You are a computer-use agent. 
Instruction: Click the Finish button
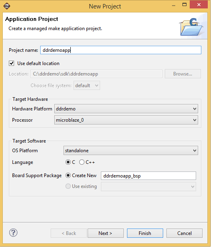[x=145, y=233]
